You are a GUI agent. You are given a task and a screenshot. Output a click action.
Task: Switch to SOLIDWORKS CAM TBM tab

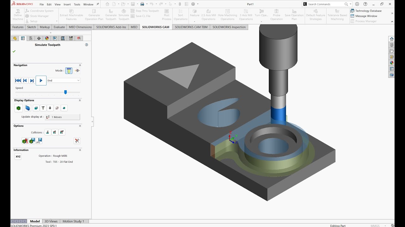(191, 27)
